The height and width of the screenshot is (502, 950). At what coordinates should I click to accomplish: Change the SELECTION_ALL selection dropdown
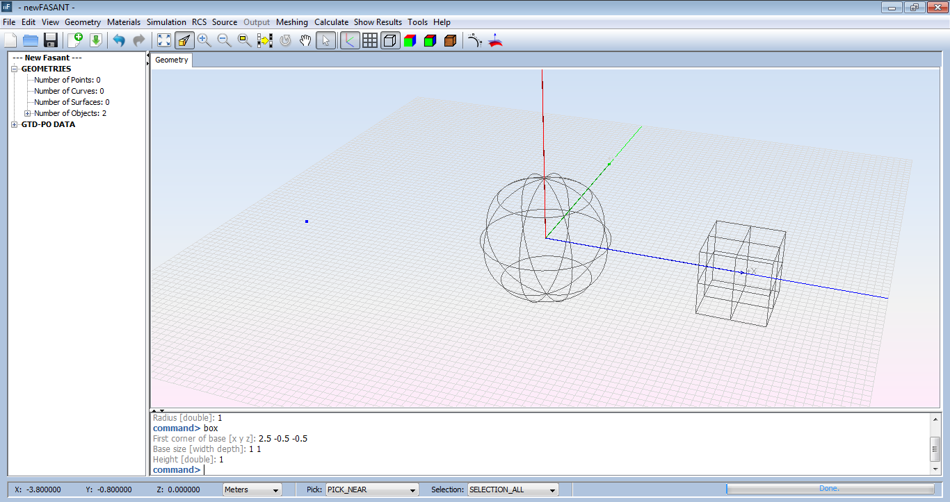point(513,490)
